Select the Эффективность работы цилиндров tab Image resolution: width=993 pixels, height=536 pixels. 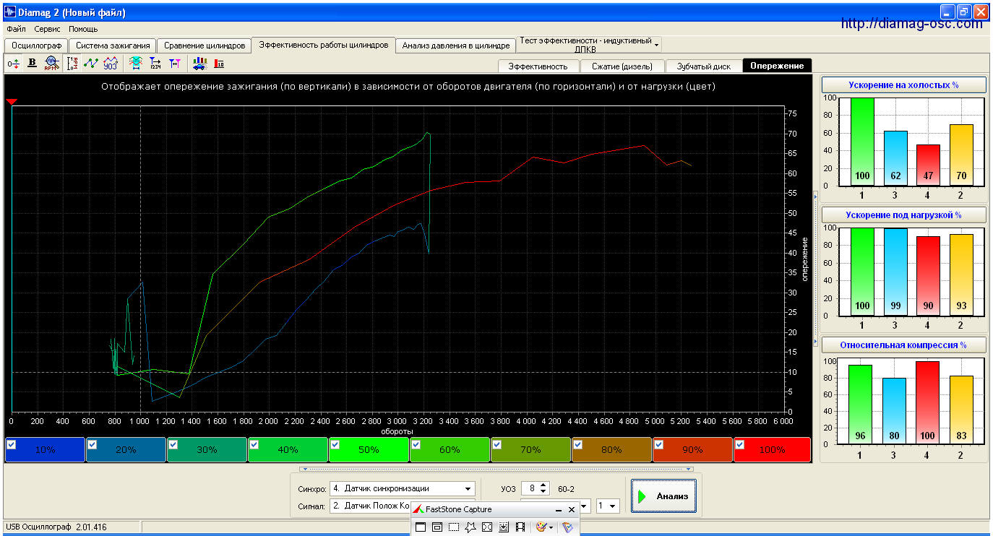(324, 45)
